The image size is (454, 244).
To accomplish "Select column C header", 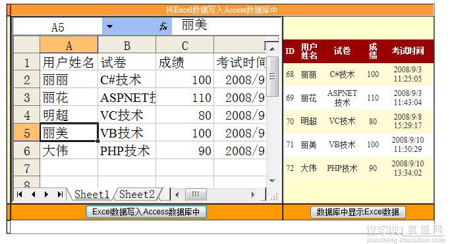I will click(x=184, y=45).
